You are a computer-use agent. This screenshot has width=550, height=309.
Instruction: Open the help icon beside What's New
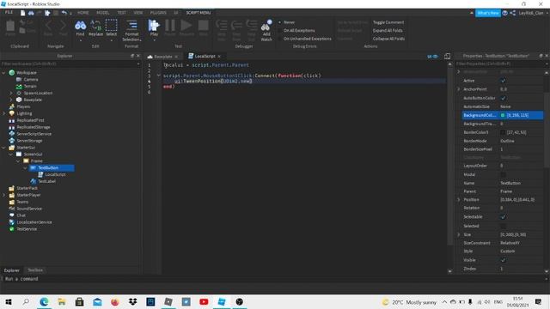(x=504, y=13)
